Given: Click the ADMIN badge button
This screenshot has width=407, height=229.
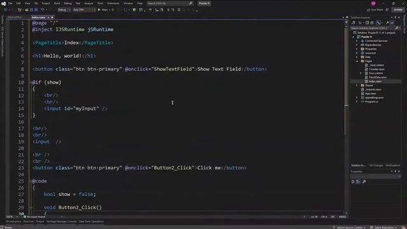Looking at the screenshot, I should tap(398, 10).
